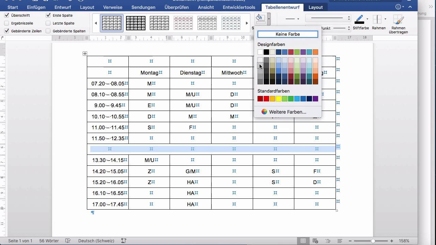Screen dimensions: 436x245
Task: Enable the Letzte Spalte checkbox
Action: tap(48, 23)
